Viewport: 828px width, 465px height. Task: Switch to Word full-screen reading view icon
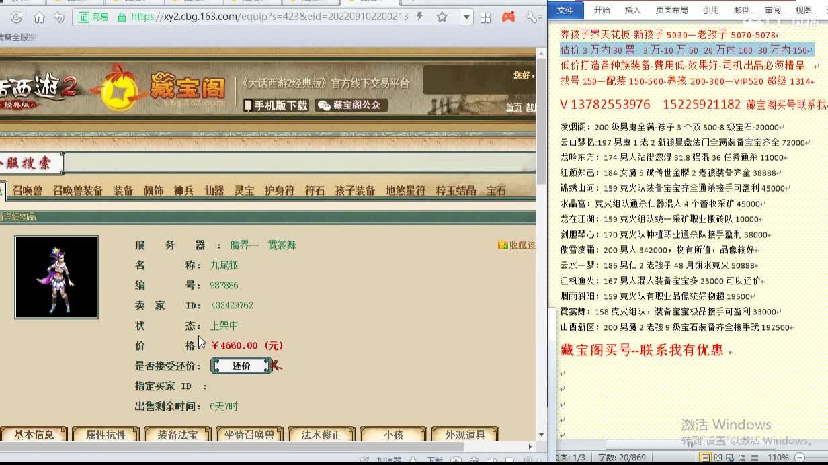(x=718, y=458)
